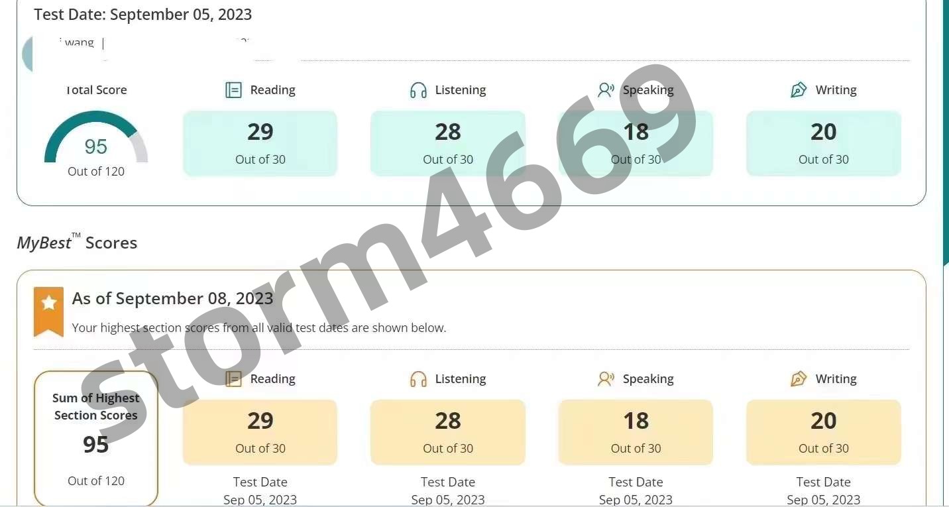Click the green Reading book icon
The width and height of the screenshot is (949, 507).
coord(233,90)
